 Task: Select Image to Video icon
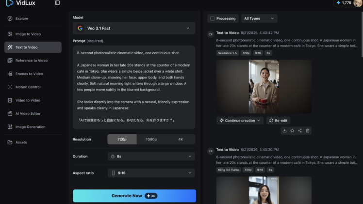coord(10,34)
